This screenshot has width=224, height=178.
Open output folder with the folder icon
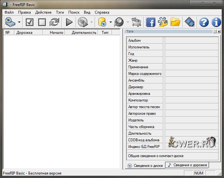[175, 22]
